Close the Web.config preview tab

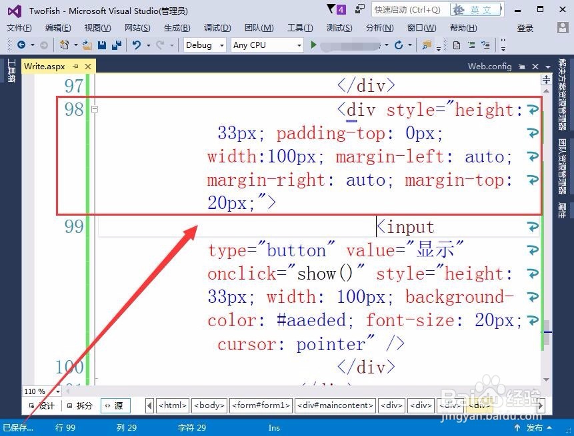pyautogui.click(x=535, y=67)
